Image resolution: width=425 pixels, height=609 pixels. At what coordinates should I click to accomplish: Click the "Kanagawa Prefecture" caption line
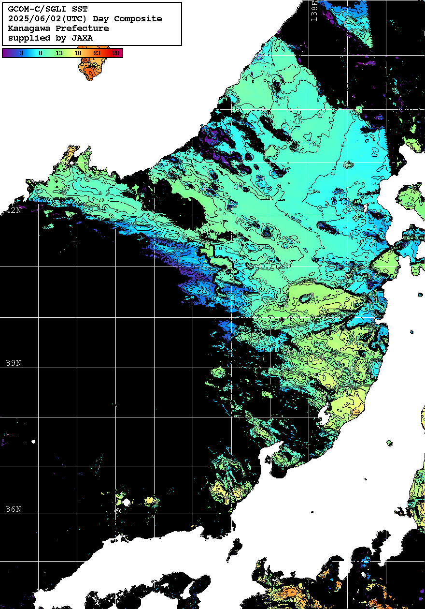tap(58, 29)
